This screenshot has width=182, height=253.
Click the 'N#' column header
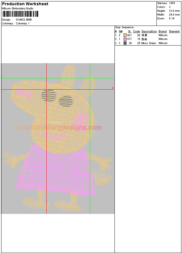tap(121, 31)
